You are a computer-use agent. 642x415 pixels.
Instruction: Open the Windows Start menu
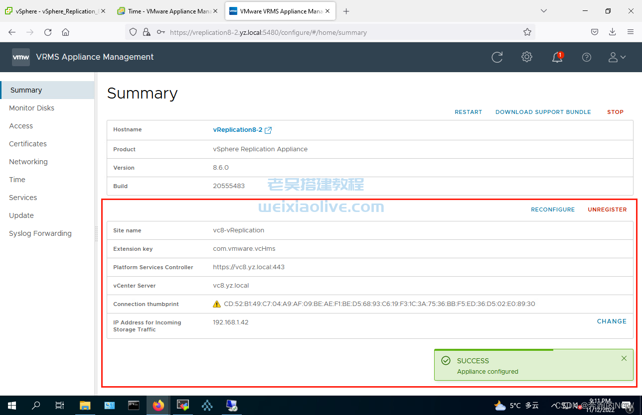pos(12,406)
